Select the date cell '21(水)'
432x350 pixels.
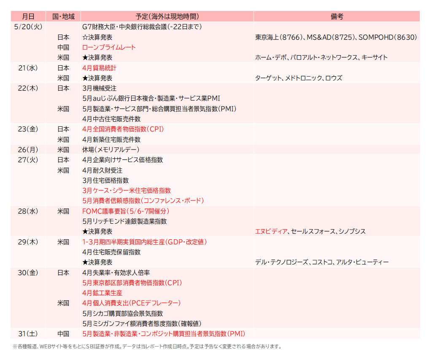[28, 68]
